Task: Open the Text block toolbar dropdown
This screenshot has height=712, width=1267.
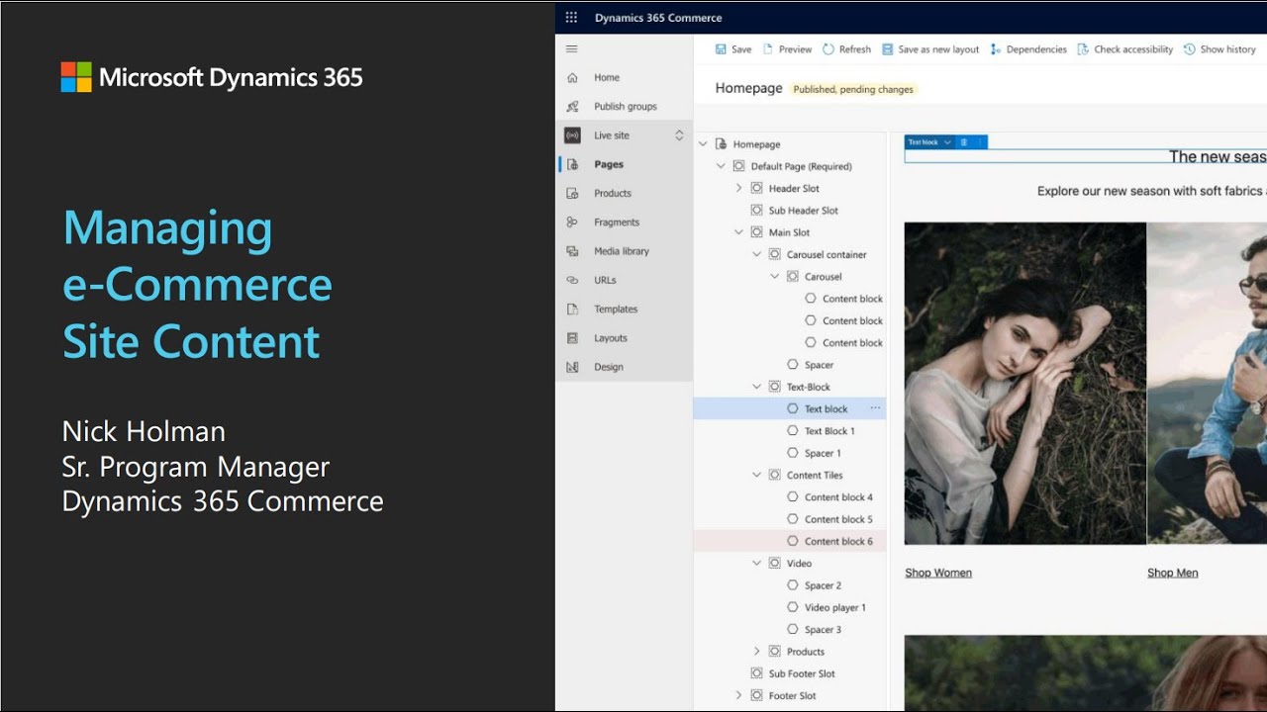Action: 947,142
